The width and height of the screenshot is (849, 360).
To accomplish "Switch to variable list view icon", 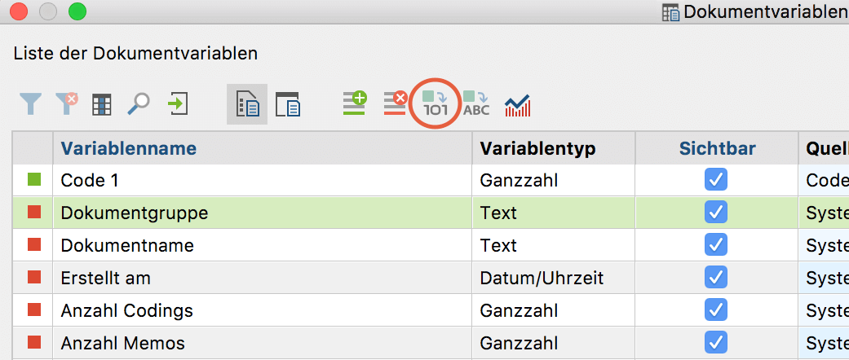I will point(247,103).
